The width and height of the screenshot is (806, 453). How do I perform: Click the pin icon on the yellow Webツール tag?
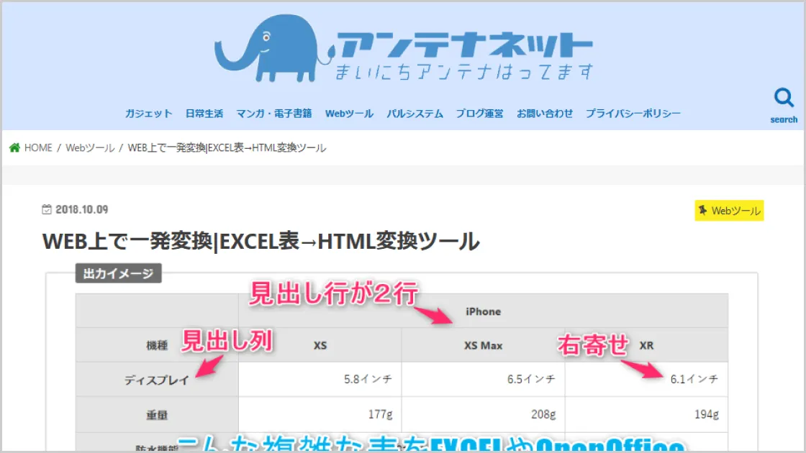(x=702, y=211)
